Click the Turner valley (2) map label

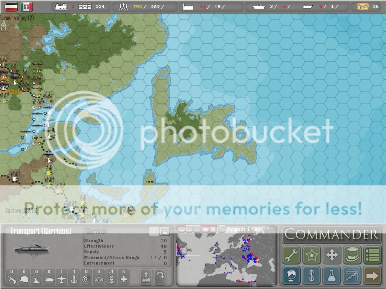click(x=17, y=18)
